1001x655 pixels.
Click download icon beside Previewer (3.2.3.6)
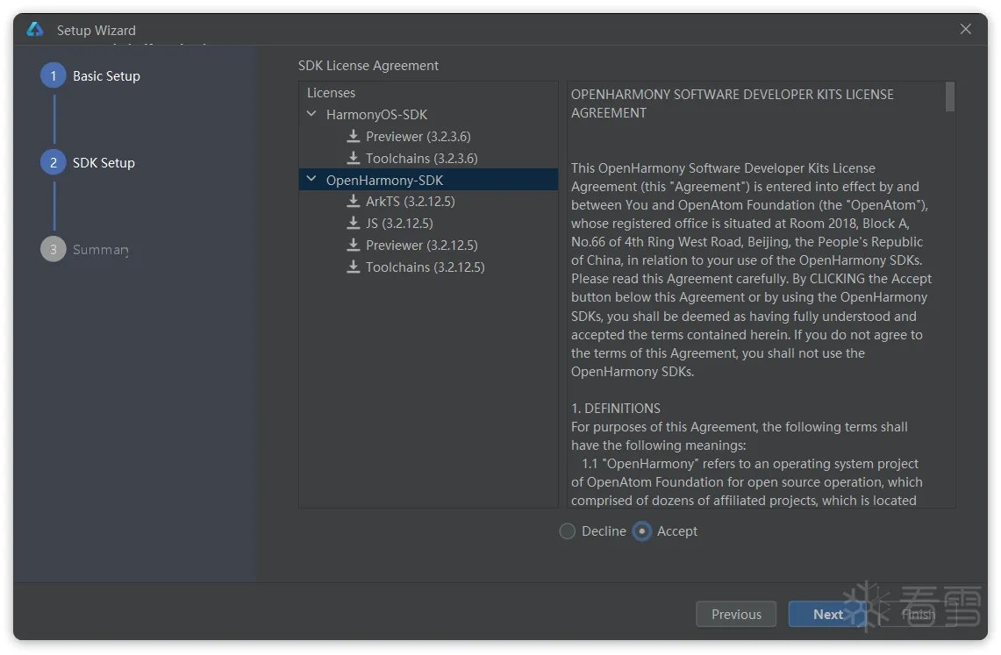coord(353,136)
